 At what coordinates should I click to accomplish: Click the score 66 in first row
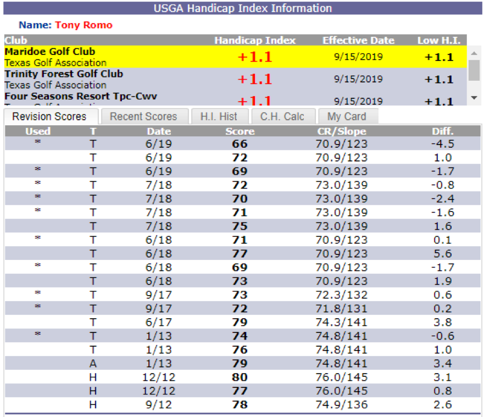pos(240,144)
